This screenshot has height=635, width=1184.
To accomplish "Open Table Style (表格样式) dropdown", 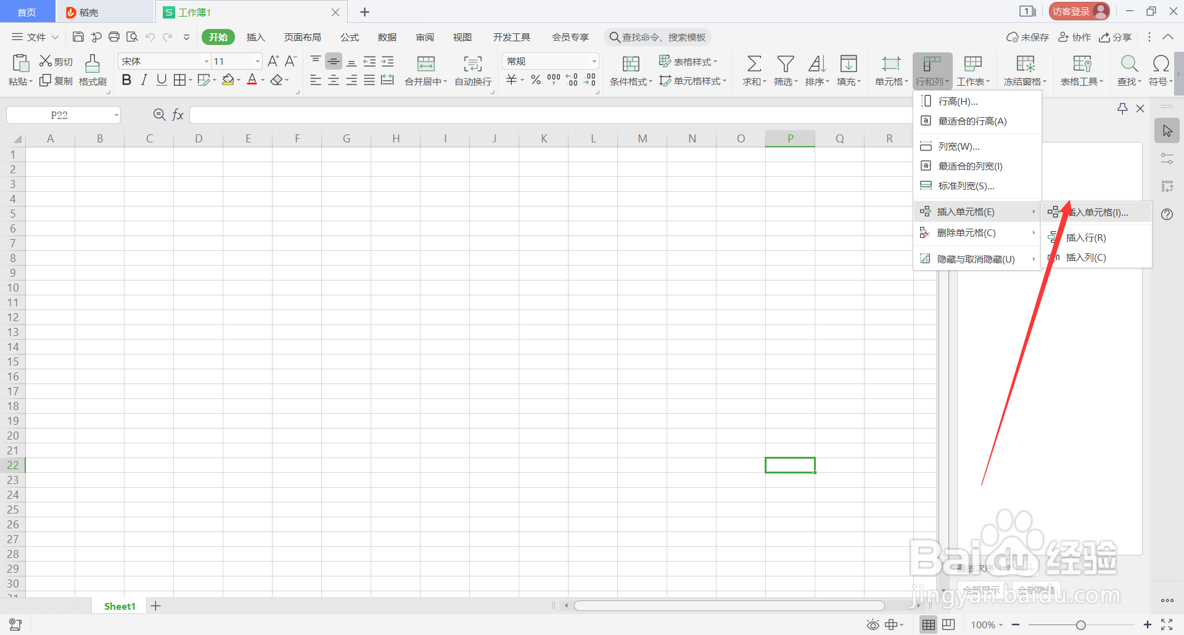I will [x=688, y=62].
